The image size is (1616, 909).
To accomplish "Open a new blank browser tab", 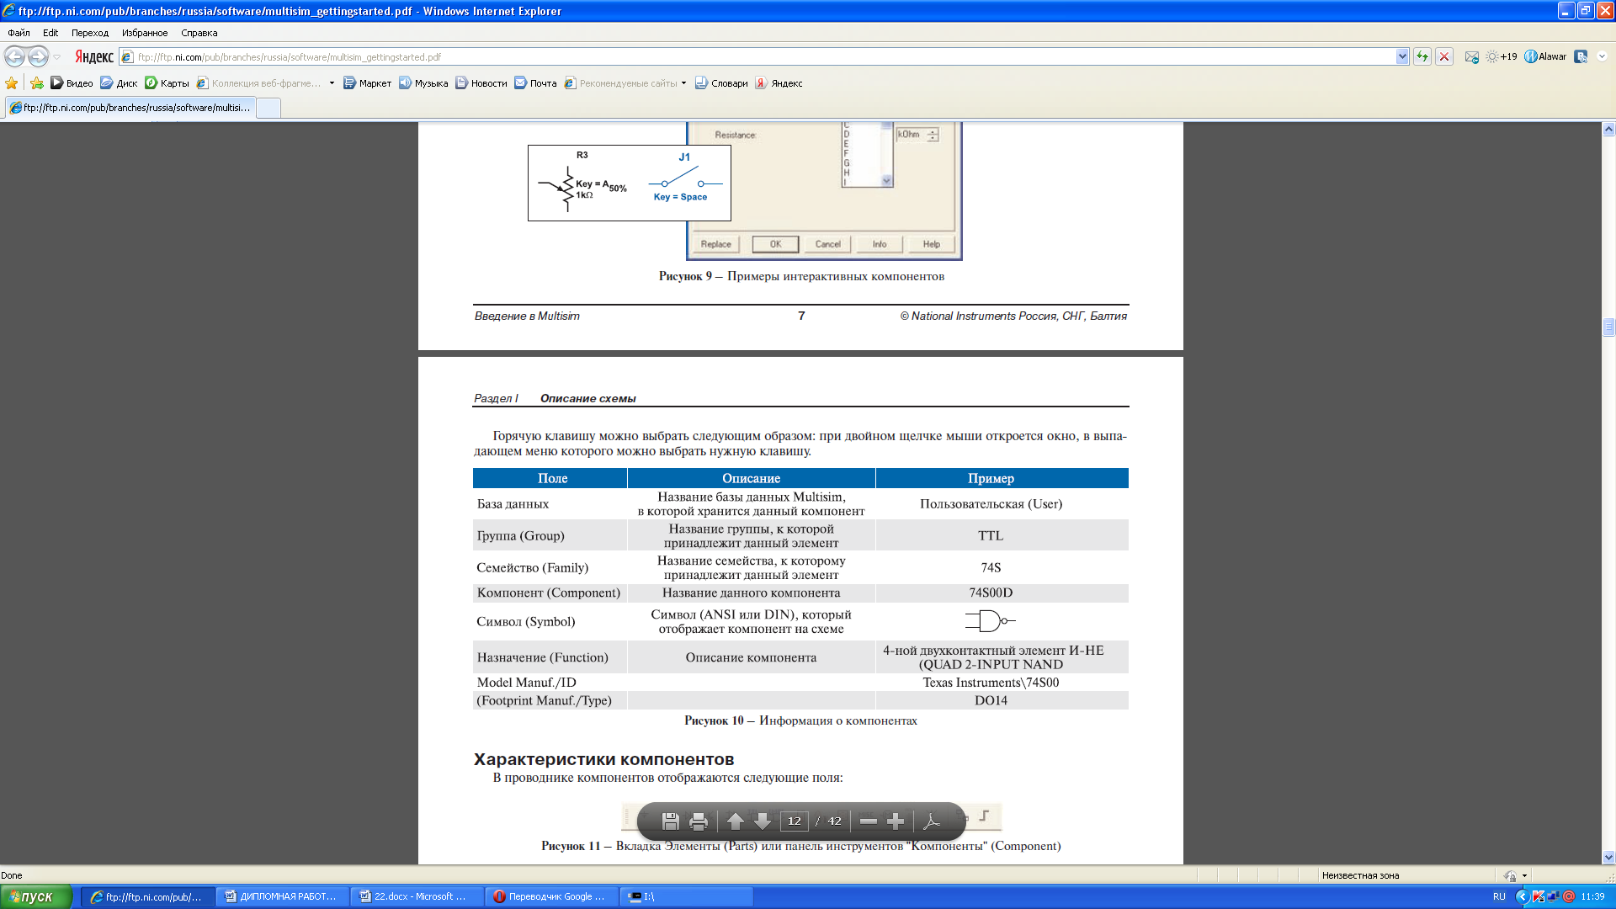I will tap(268, 108).
